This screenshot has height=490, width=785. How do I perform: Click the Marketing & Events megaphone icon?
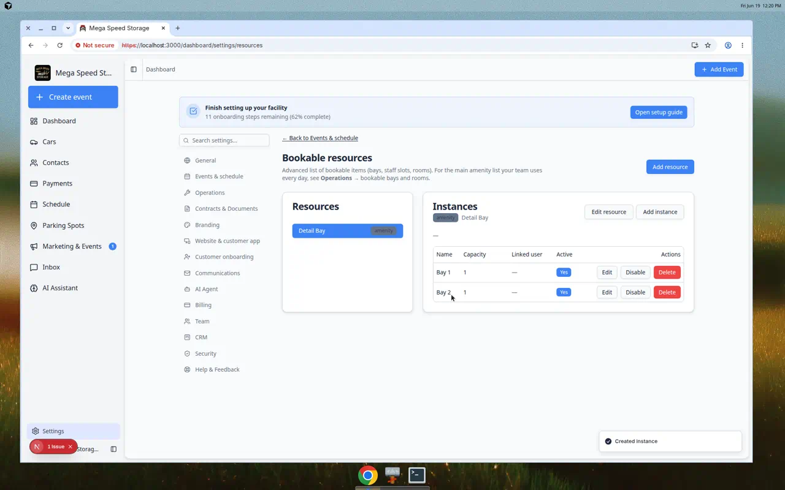34,246
